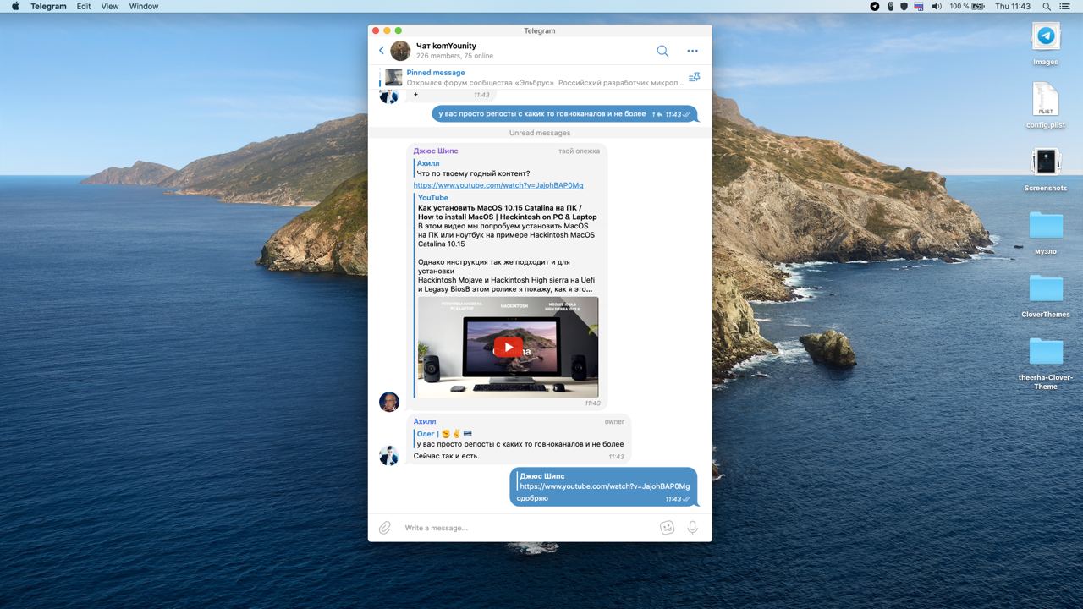
Task: Select the config.plist desktop file
Action: coord(1046,106)
